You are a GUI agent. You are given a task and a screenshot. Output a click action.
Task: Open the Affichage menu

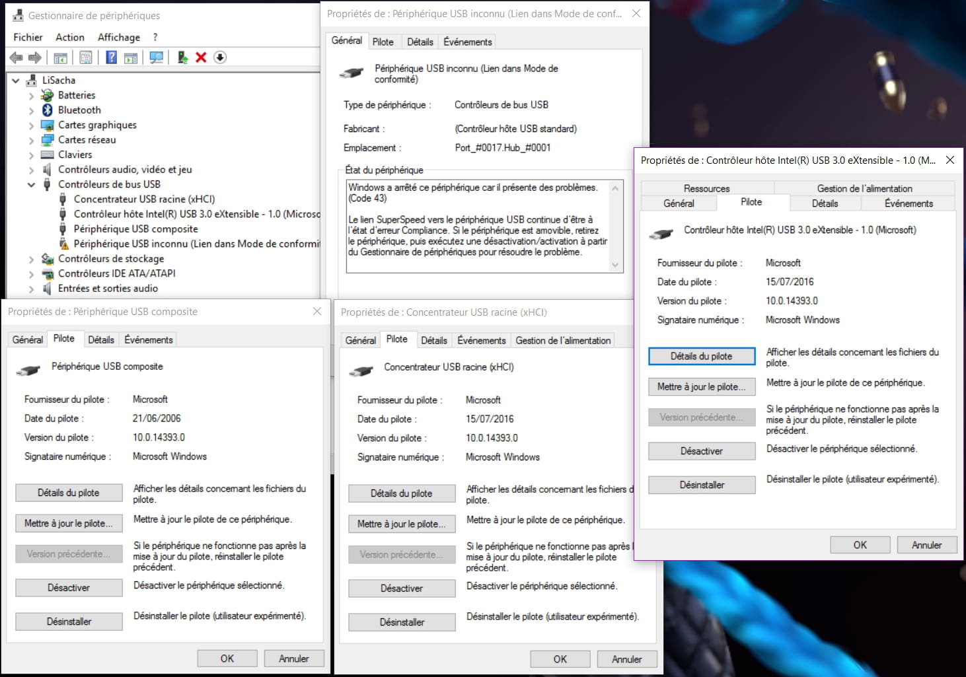pyautogui.click(x=118, y=38)
